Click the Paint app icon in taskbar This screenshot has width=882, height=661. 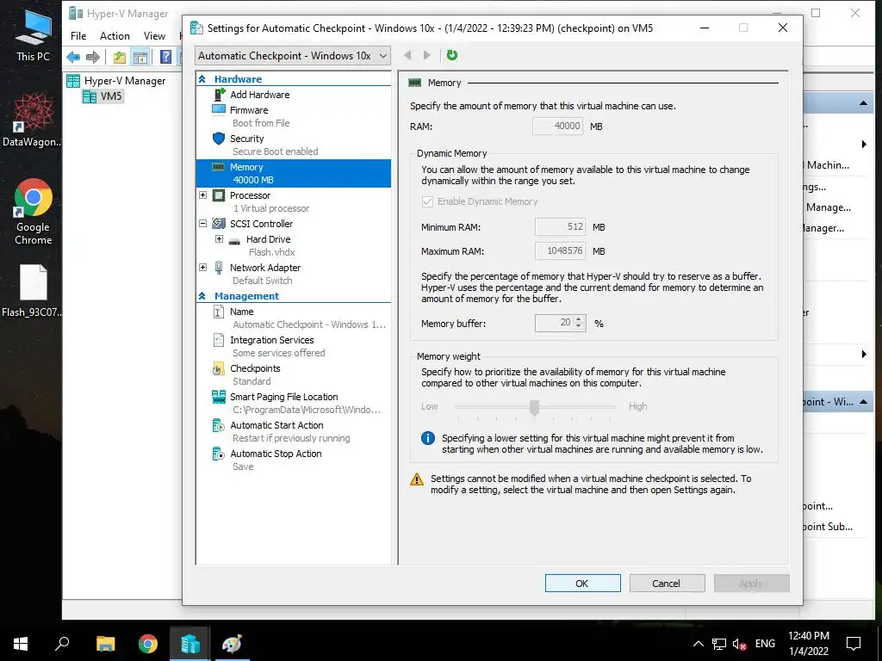coord(232,644)
